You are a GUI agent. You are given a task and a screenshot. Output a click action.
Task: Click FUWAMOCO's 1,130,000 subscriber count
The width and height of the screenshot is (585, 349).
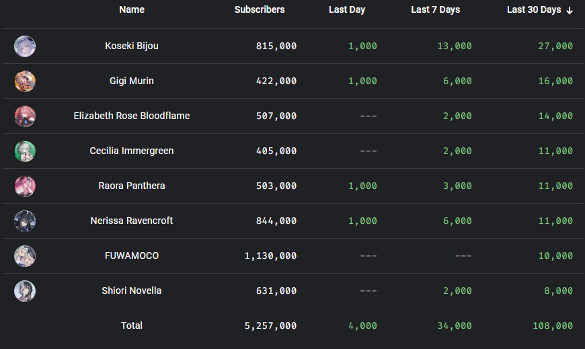[x=270, y=256]
